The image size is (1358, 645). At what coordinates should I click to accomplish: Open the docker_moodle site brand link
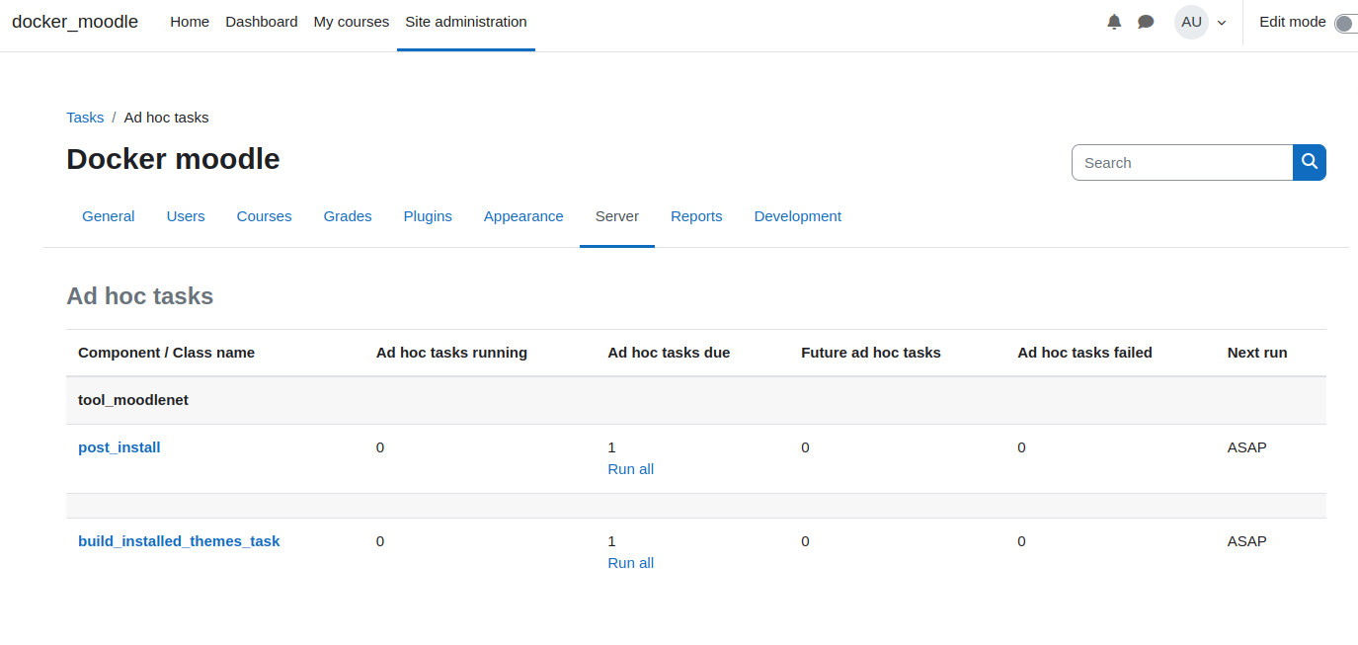pyautogui.click(x=75, y=22)
